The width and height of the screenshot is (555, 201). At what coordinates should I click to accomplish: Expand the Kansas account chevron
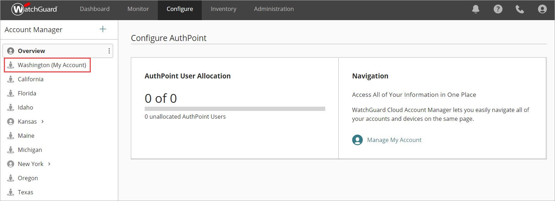tap(43, 122)
